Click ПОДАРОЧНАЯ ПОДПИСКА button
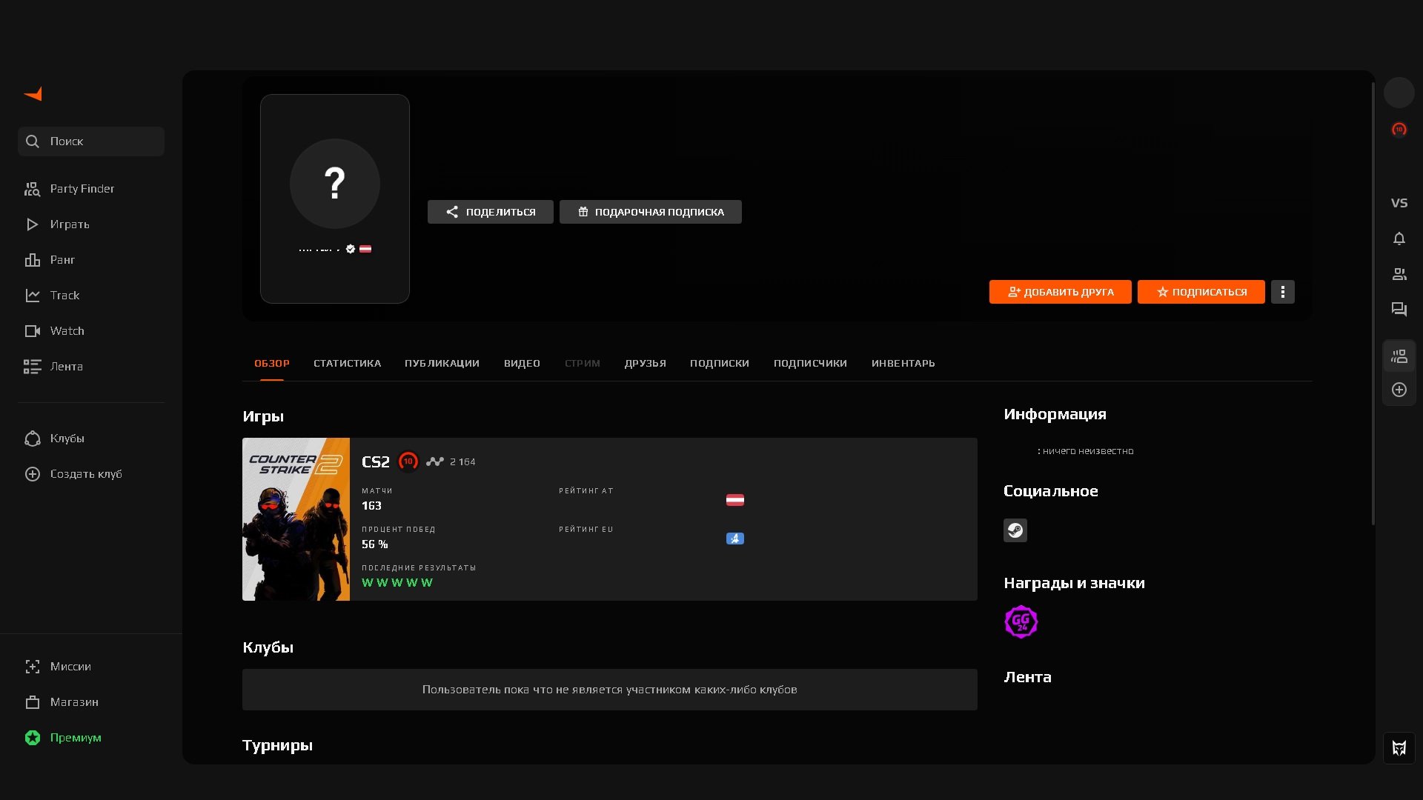Image resolution: width=1423 pixels, height=800 pixels. pos(651,212)
